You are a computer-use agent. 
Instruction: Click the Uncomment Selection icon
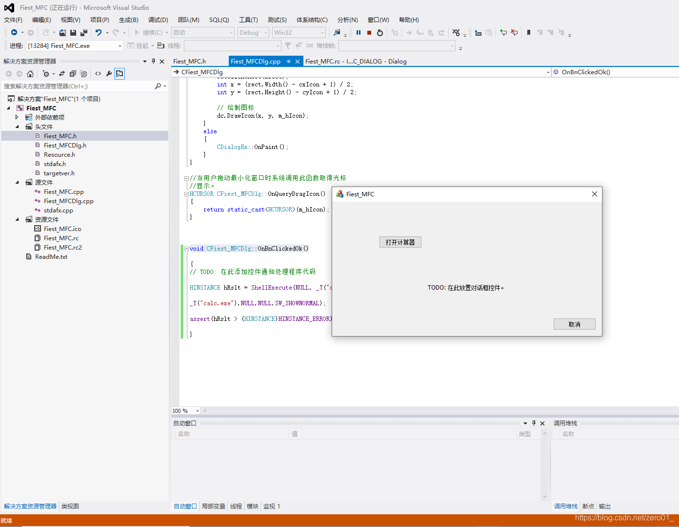pyautogui.click(x=514, y=32)
